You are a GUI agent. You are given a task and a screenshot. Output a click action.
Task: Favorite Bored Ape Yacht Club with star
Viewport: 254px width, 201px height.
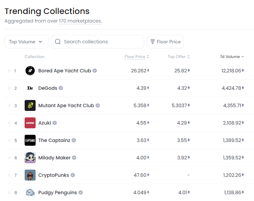[9, 71]
